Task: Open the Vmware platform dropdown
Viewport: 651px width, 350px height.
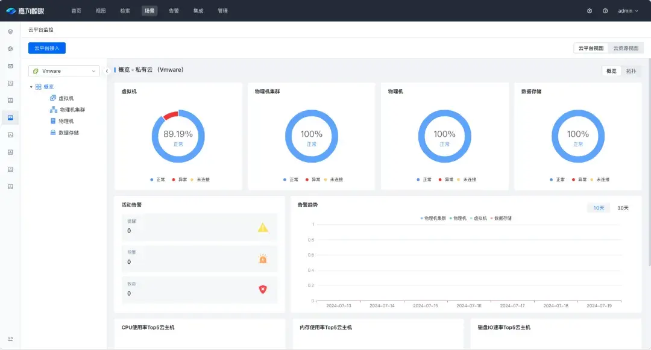Action: tap(64, 71)
